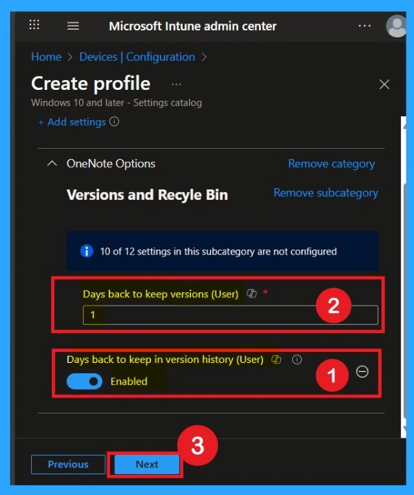Click the Versions and Recyle Bin heading

pyautogui.click(x=147, y=195)
